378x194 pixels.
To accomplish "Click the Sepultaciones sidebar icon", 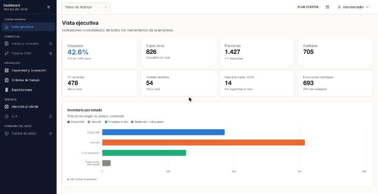I will (7, 90).
